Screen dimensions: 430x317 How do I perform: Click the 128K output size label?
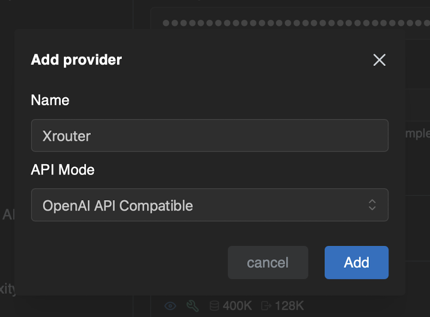(x=288, y=306)
